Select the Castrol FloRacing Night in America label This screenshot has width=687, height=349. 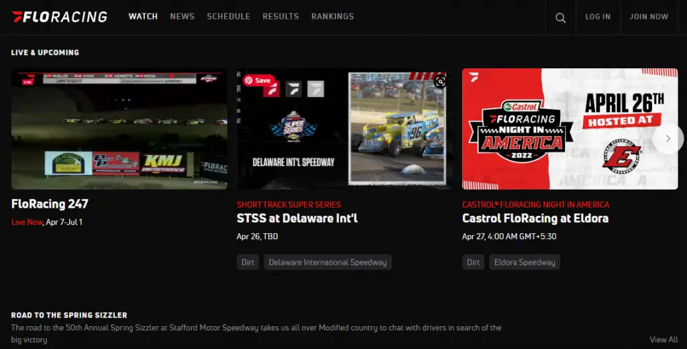pos(535,204)
